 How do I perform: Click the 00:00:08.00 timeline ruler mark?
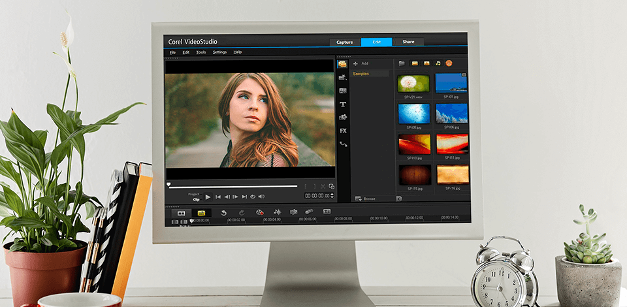343,219
